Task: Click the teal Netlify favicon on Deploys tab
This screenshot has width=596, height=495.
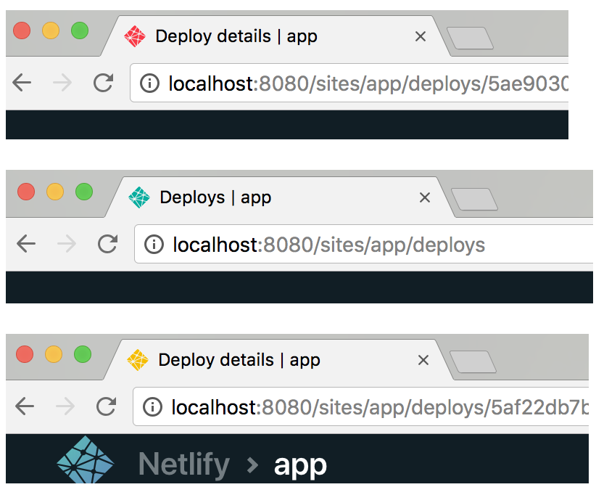Action: click(x=138, y=197)
